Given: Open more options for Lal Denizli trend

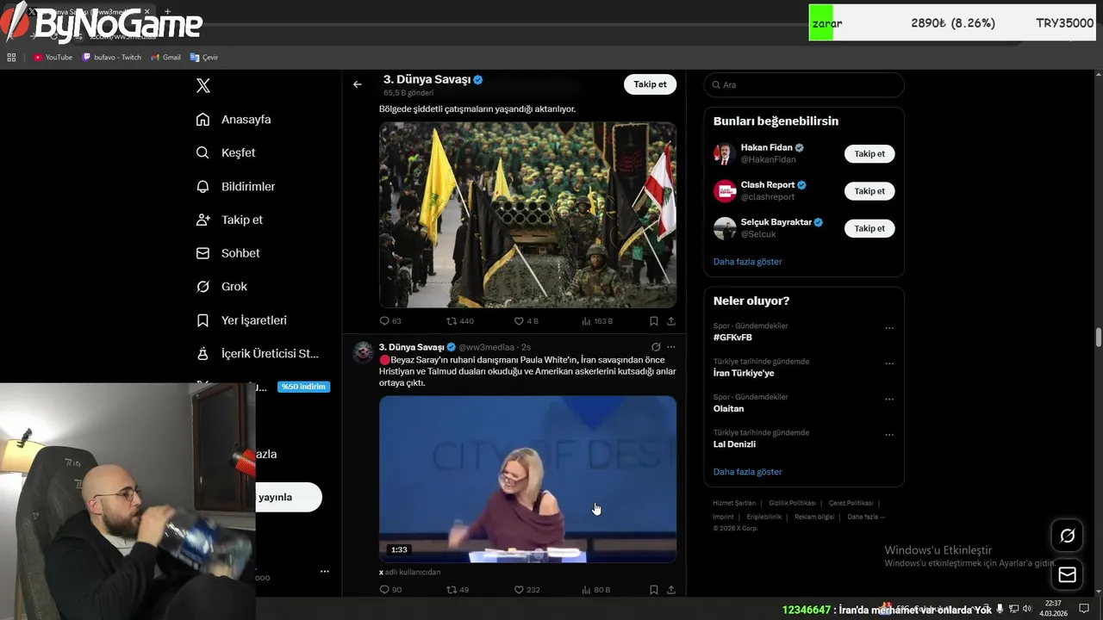Looking at the screenshot, I should [x=889, y=435].
